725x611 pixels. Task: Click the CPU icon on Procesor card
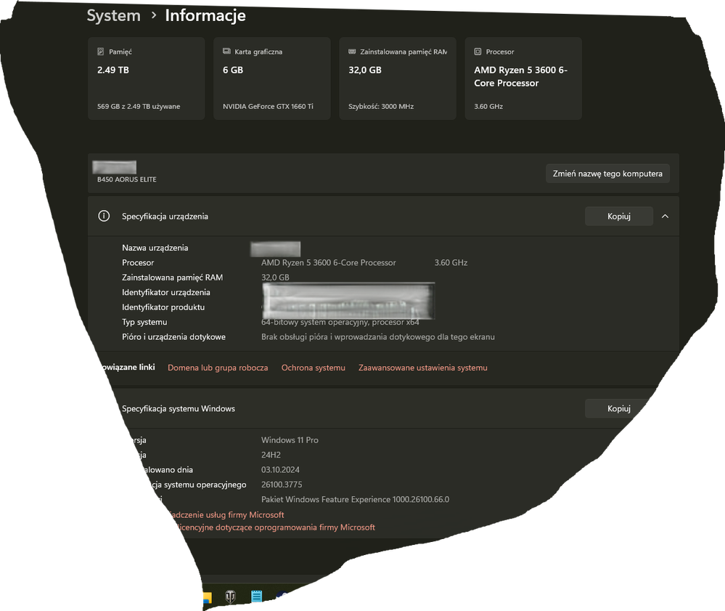478,52
